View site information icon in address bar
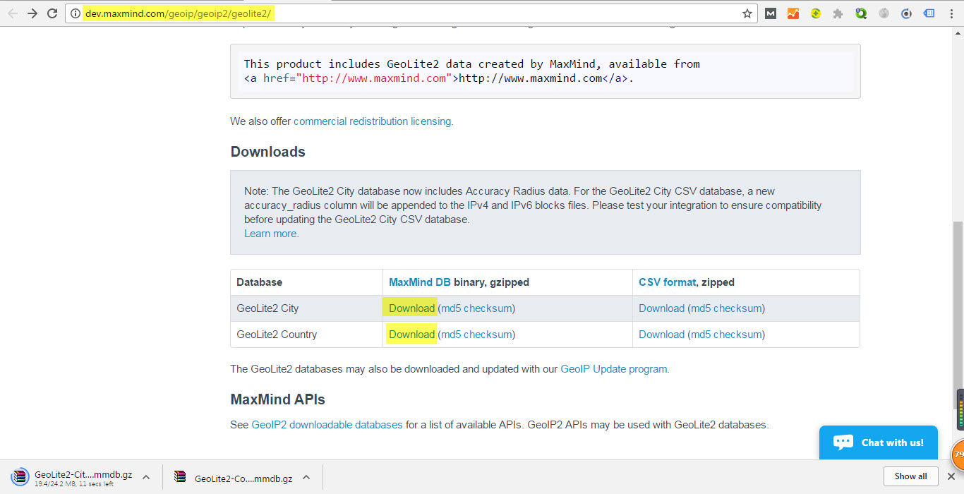 [x=76, y=13]
